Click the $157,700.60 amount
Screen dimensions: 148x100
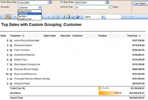coord(138,41)
